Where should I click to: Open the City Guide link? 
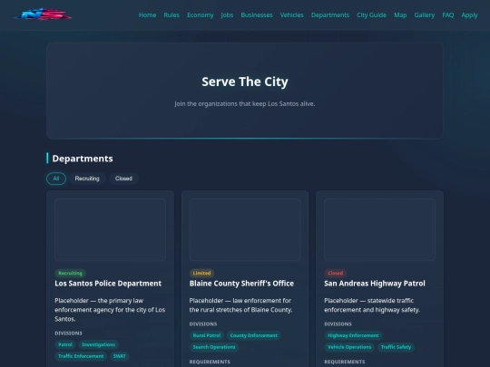click(371, 15)
